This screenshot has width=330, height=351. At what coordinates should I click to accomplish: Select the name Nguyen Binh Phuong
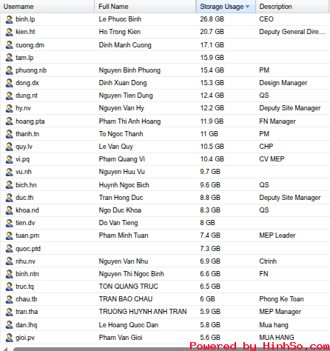point(129,70)
